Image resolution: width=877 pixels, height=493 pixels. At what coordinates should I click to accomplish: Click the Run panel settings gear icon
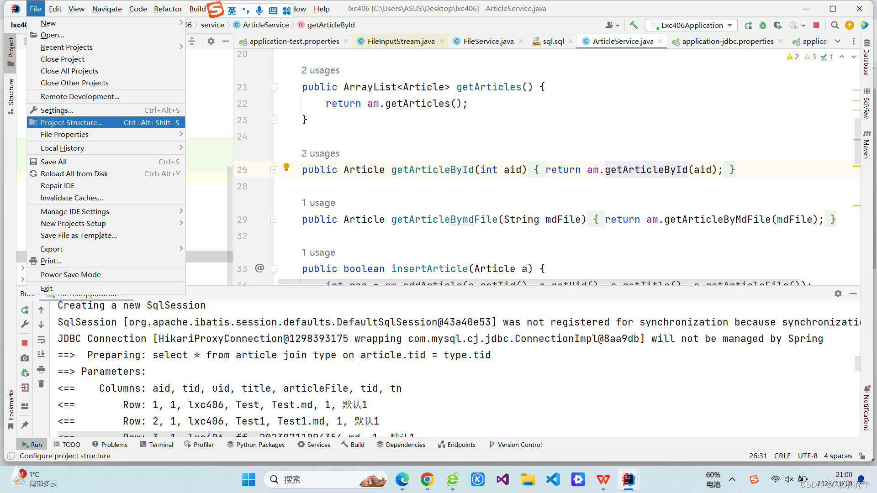pos(838,294)
